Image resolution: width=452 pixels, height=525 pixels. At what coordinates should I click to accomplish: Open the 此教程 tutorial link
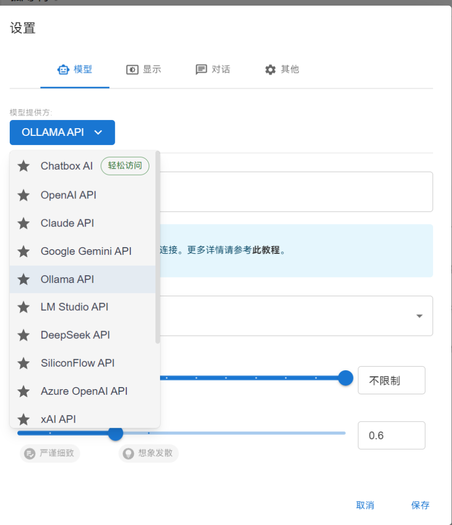pyautogui.click(x=266, y=250)
